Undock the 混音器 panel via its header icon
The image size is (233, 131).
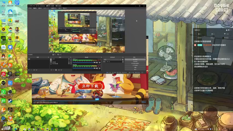(101, 57)
